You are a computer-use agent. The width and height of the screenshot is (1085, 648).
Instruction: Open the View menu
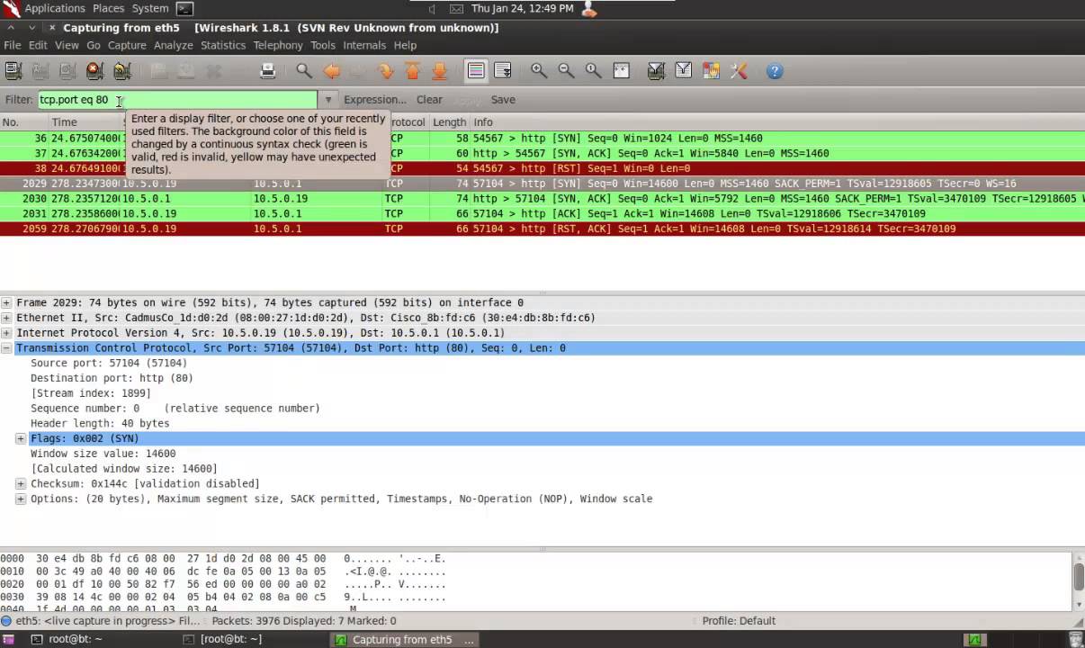pos(67,45)
